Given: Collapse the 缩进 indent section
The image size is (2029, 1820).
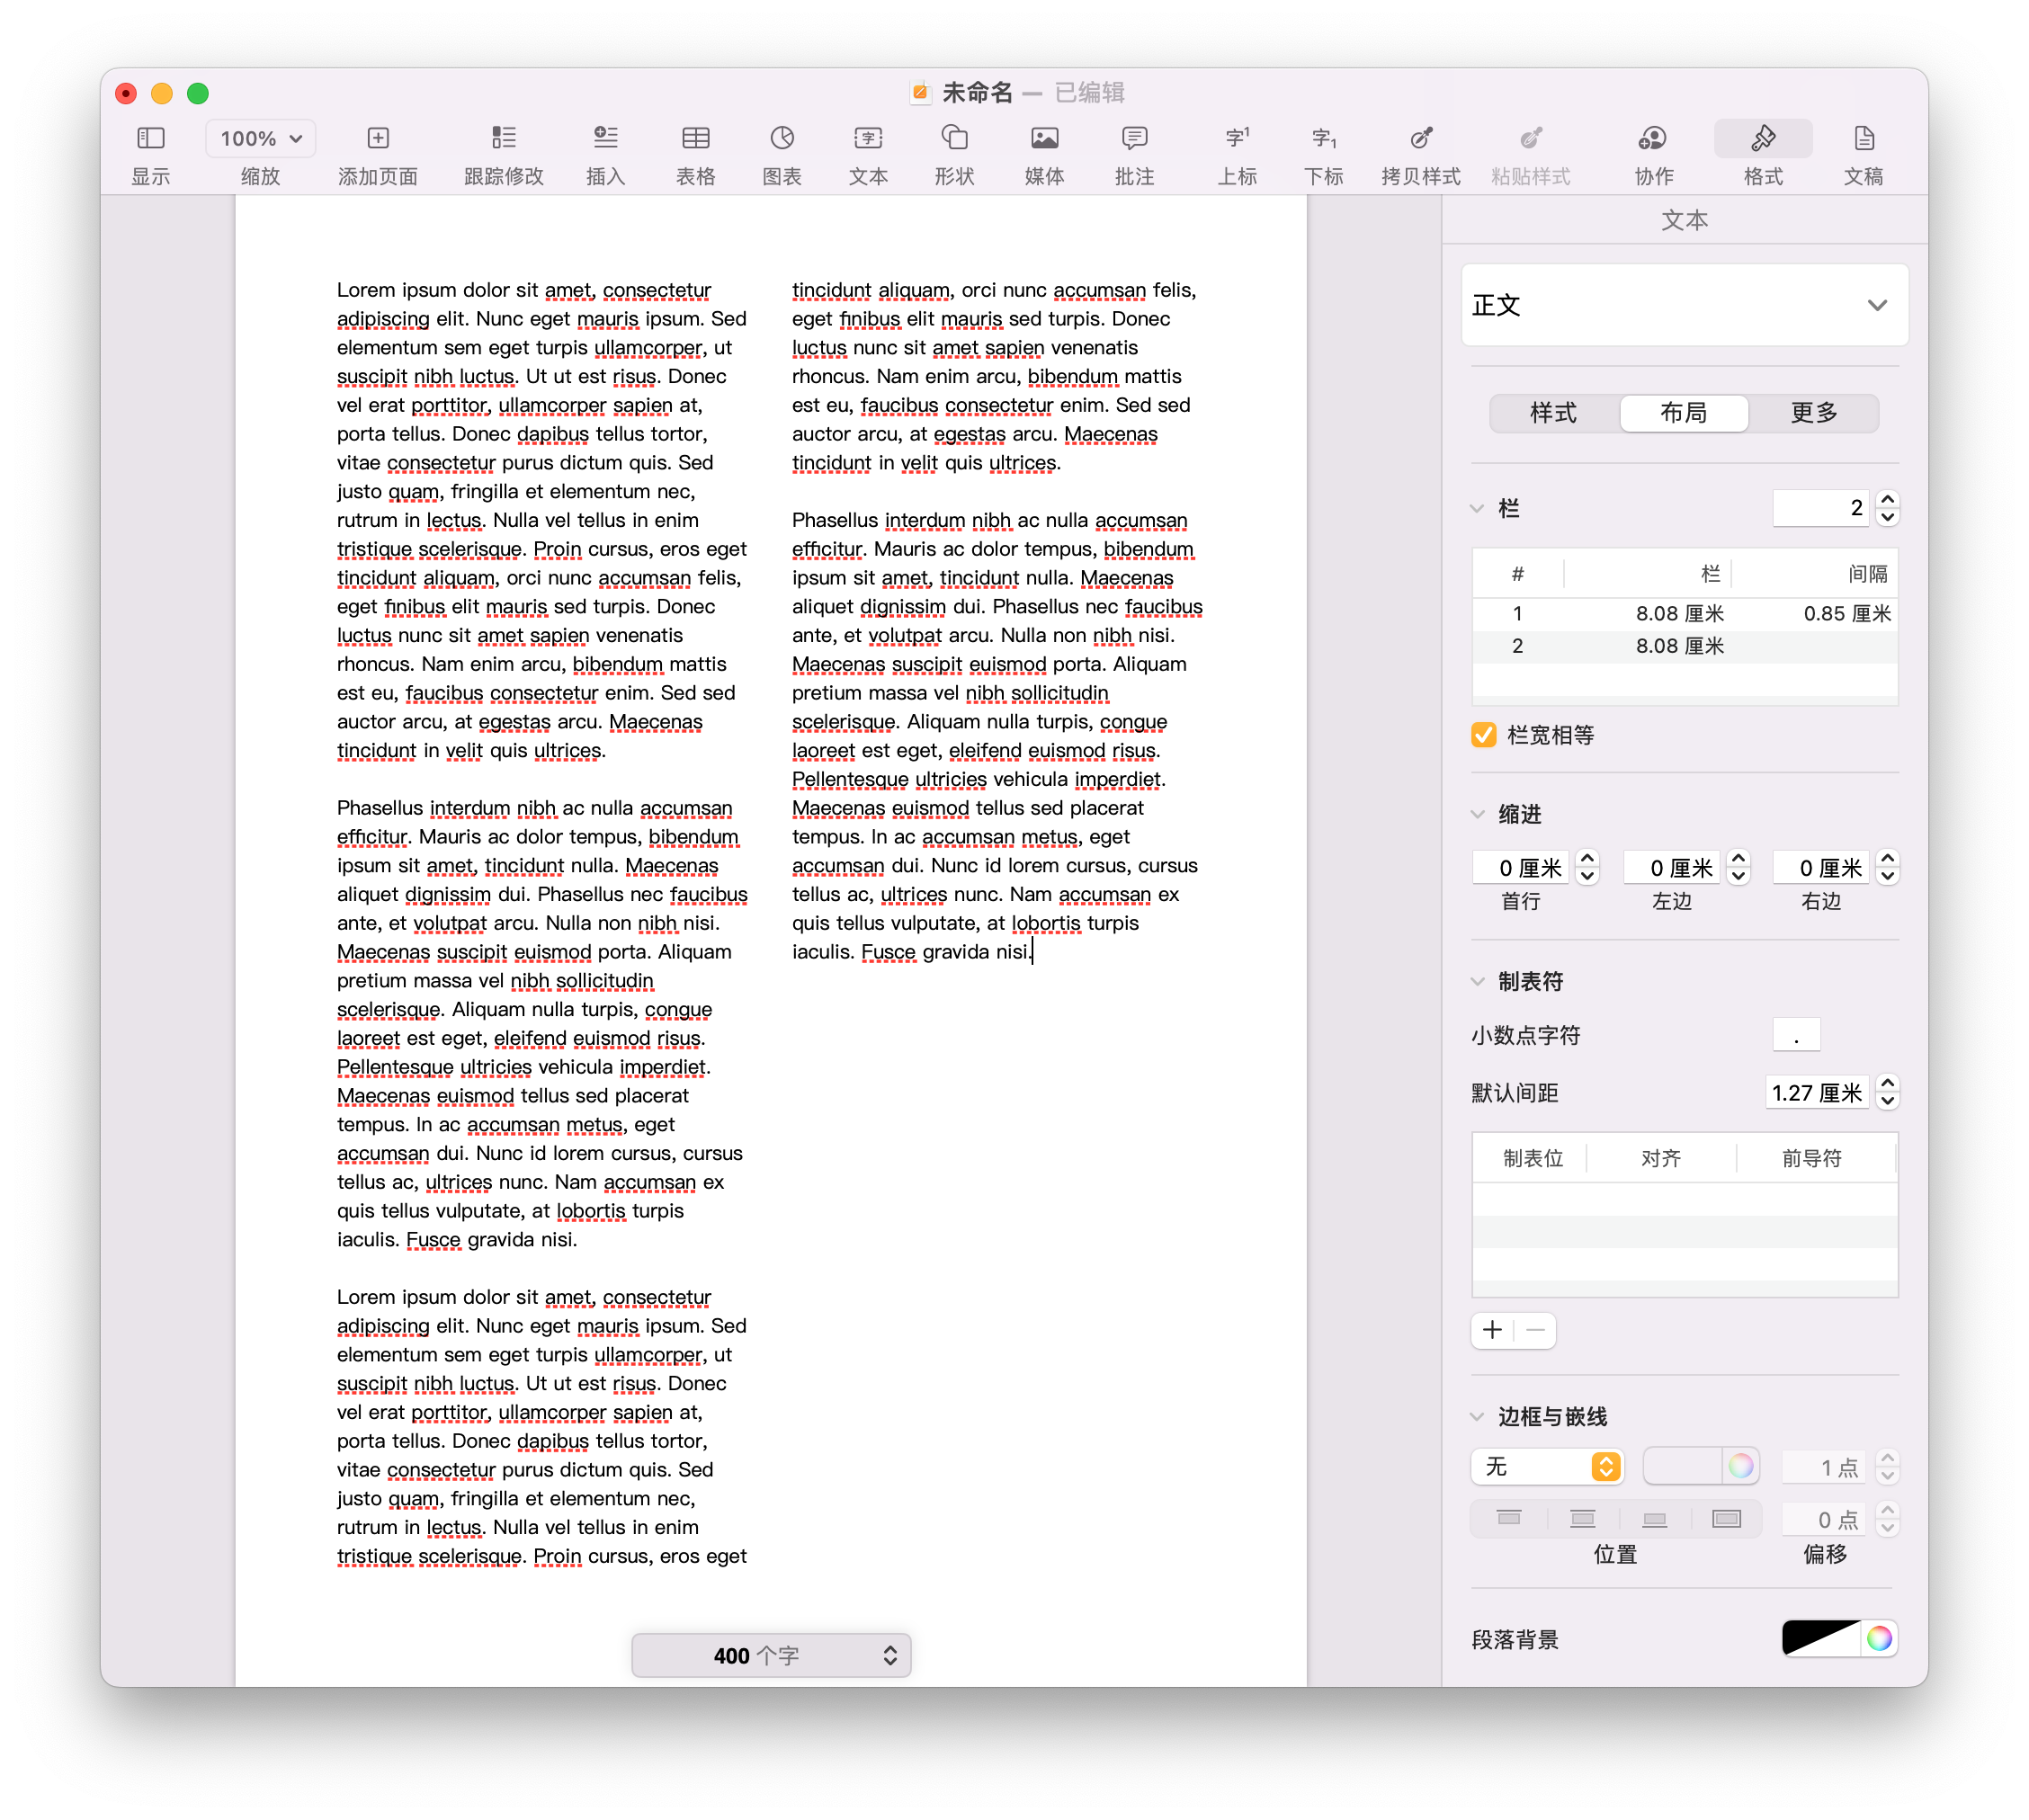Looking at the screenshot, I should 1477,814.
